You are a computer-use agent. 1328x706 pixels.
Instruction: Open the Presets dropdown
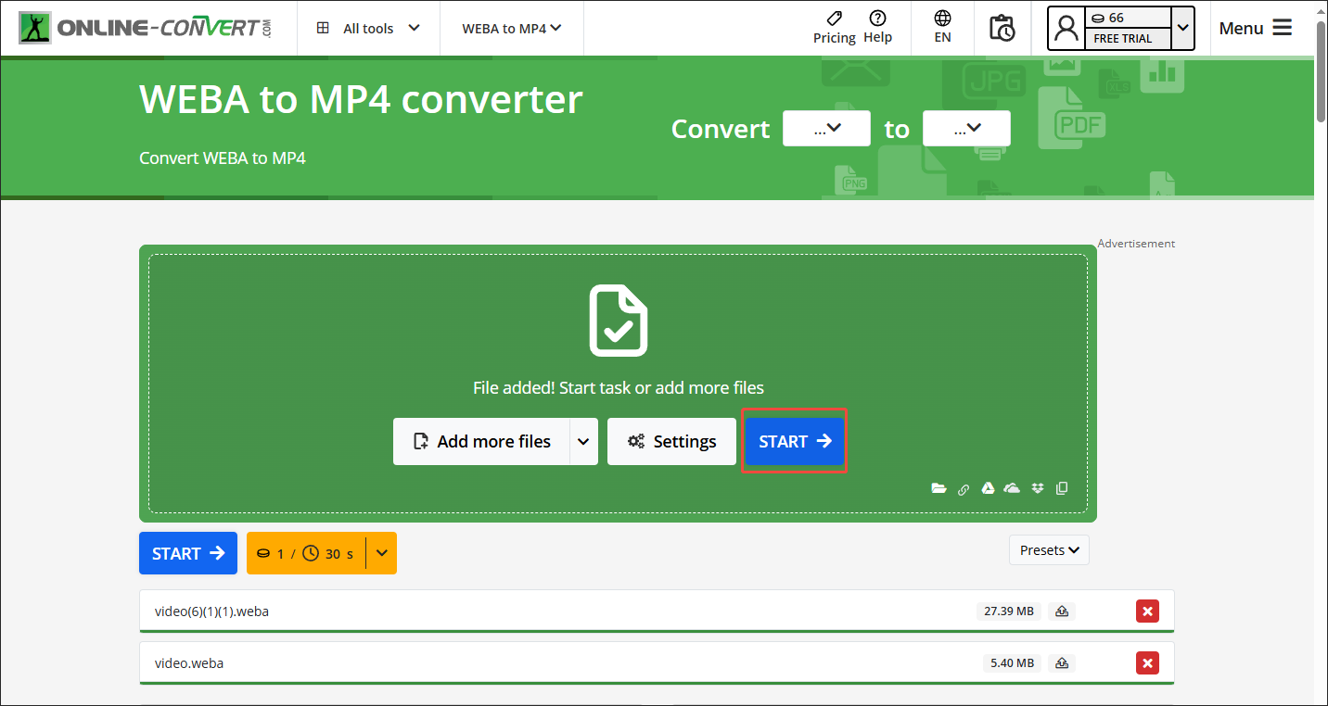(1049, 550)
